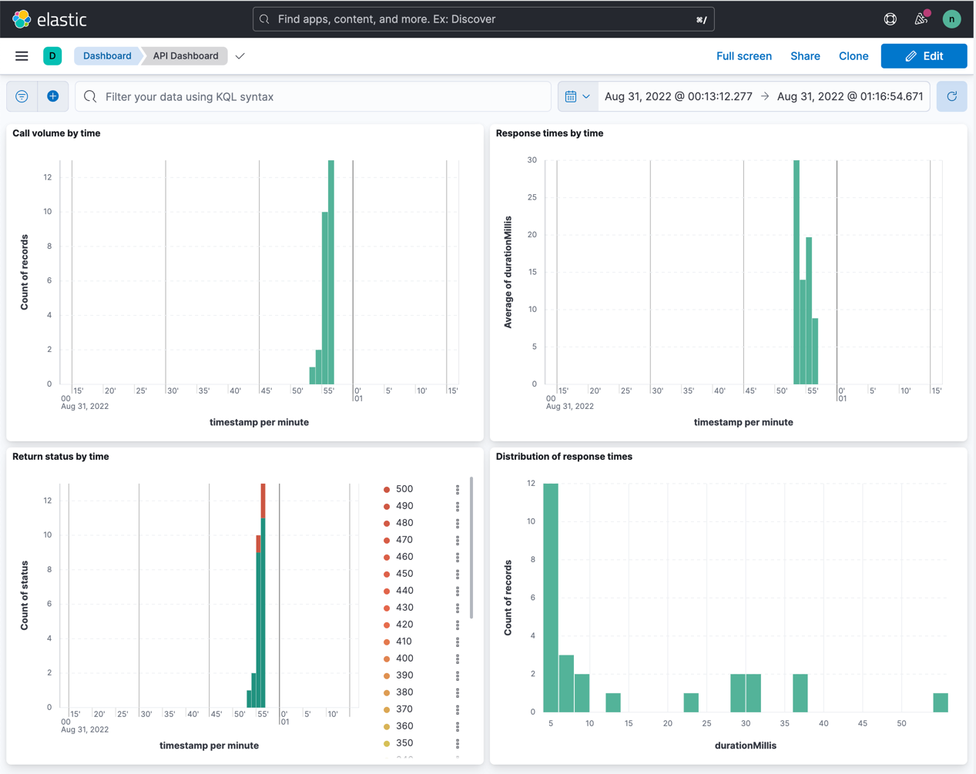Open the user avatar menu
The height and width of the screenshot is (774, 976).
click(x=952, y=19)
